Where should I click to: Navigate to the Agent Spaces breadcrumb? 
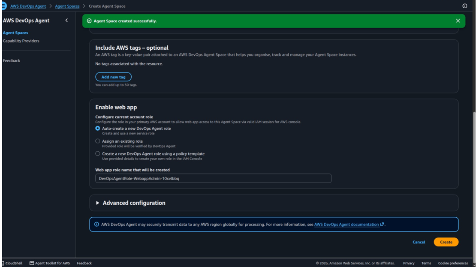[67, 6]
